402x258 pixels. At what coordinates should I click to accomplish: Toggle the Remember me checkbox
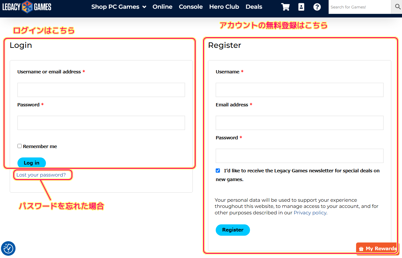click(19, 146)
